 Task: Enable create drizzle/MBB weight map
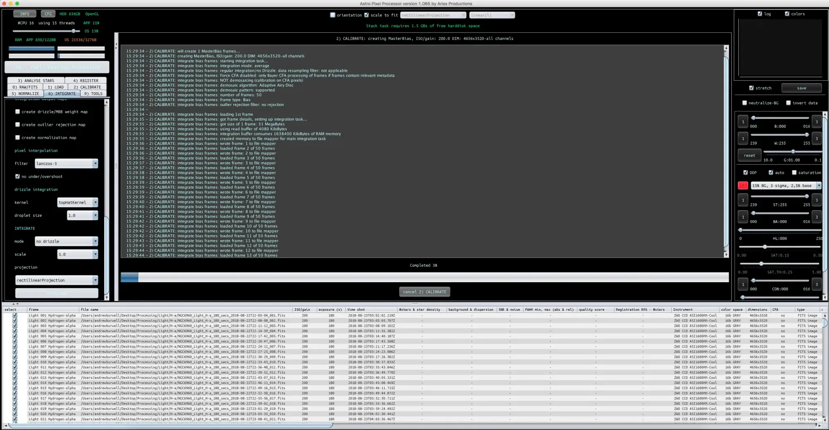17,111
